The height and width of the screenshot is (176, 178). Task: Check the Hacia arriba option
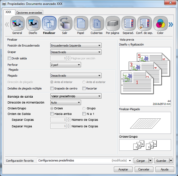[x=52, y=114]
